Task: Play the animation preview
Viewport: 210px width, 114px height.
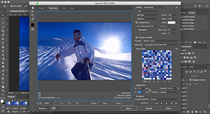Action: pos(167,103)
